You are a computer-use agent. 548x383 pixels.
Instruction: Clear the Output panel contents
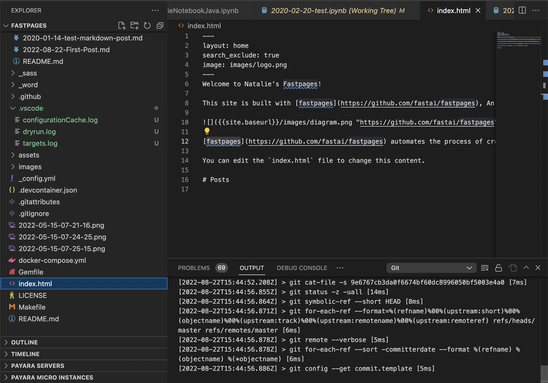click(x=484, y=268)
